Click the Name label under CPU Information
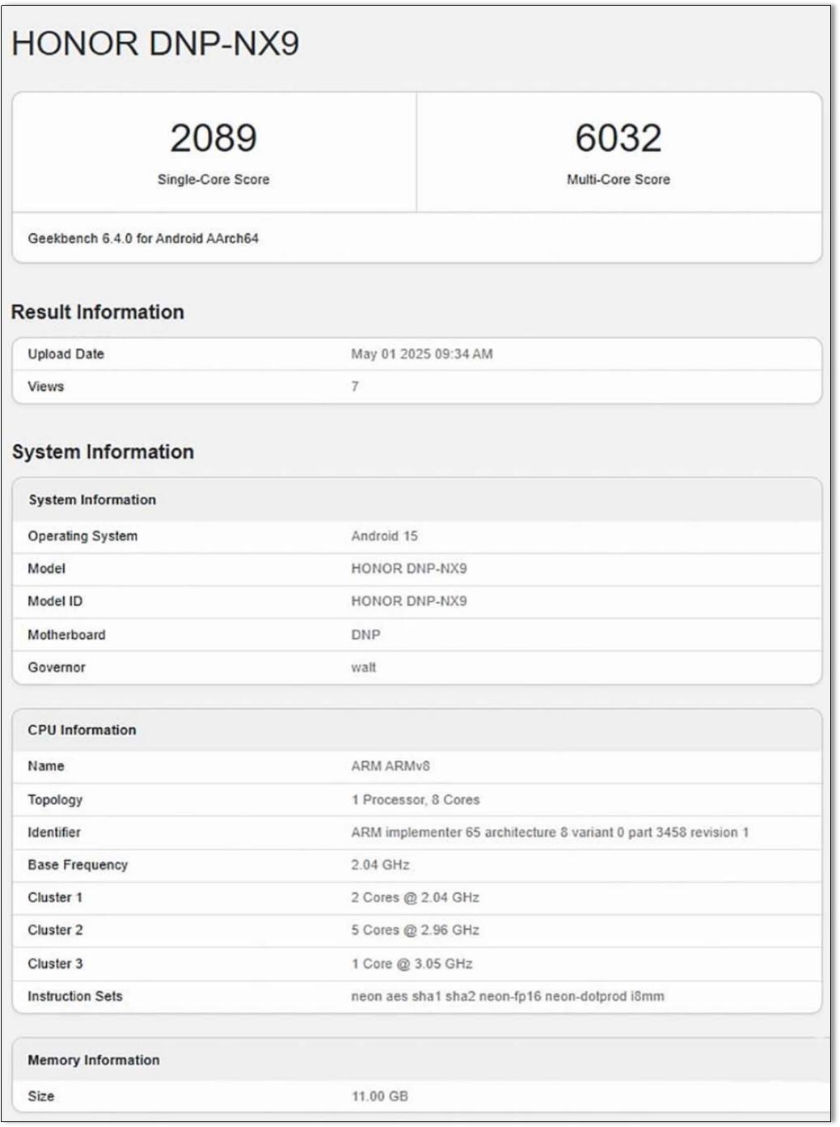Image resolution: width=840 pixels, height=1127 pixels. (x=46, y=766)
